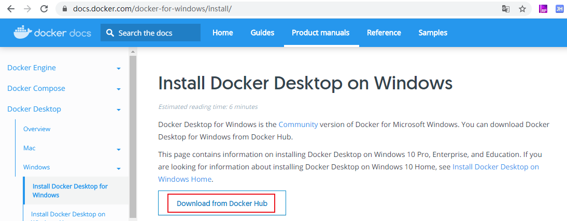Image resolution: width=567 pixels, height=221 pixels.
Task: Collapse Docker Desktop section arrow
Action: (x=118, y=109)
